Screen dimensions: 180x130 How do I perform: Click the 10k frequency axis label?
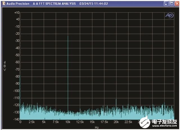coord(68,122)
